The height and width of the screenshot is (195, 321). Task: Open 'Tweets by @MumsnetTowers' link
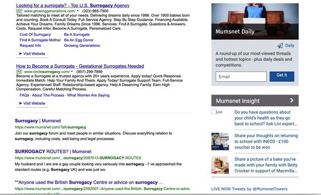pos(259,189)
